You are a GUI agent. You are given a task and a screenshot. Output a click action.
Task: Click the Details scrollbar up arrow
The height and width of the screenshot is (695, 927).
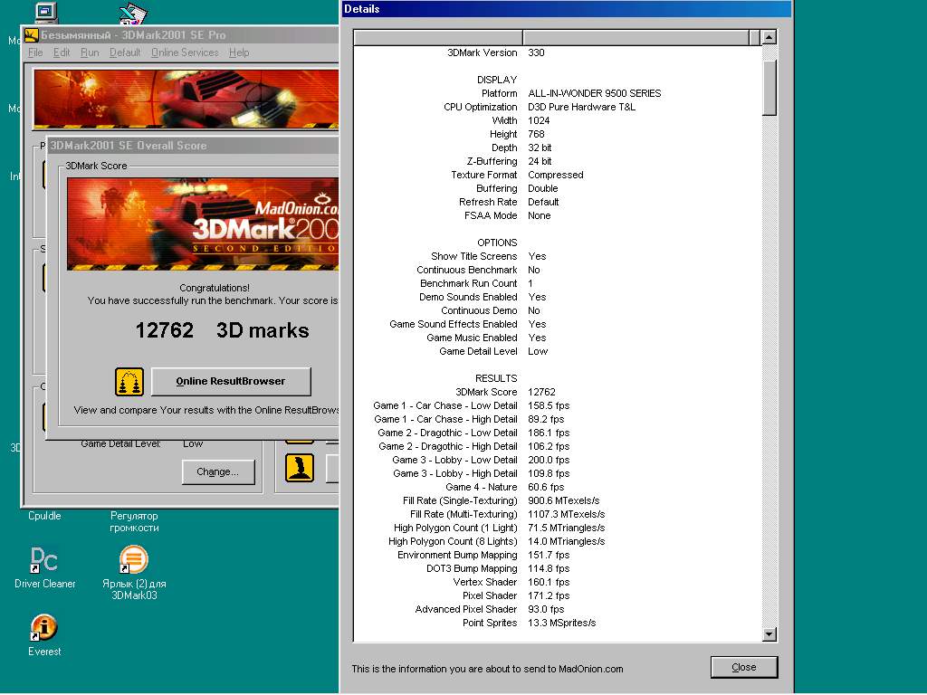(769, 38)
